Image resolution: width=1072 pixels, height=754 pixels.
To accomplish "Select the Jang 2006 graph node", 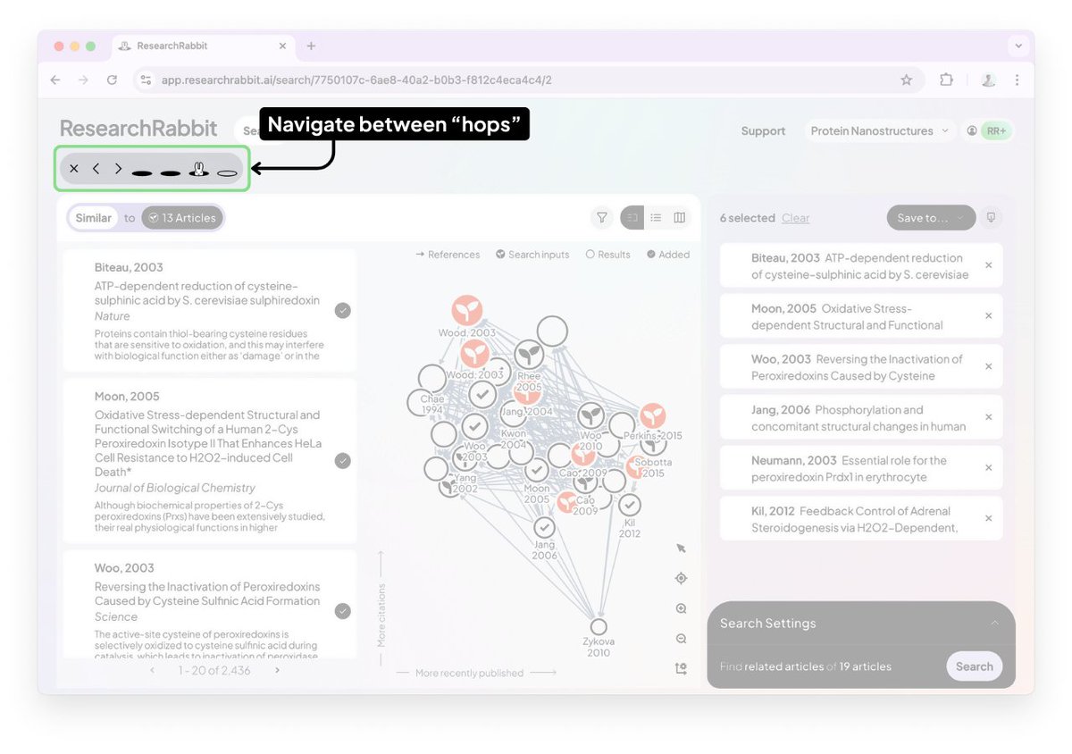I will [544, 527].
